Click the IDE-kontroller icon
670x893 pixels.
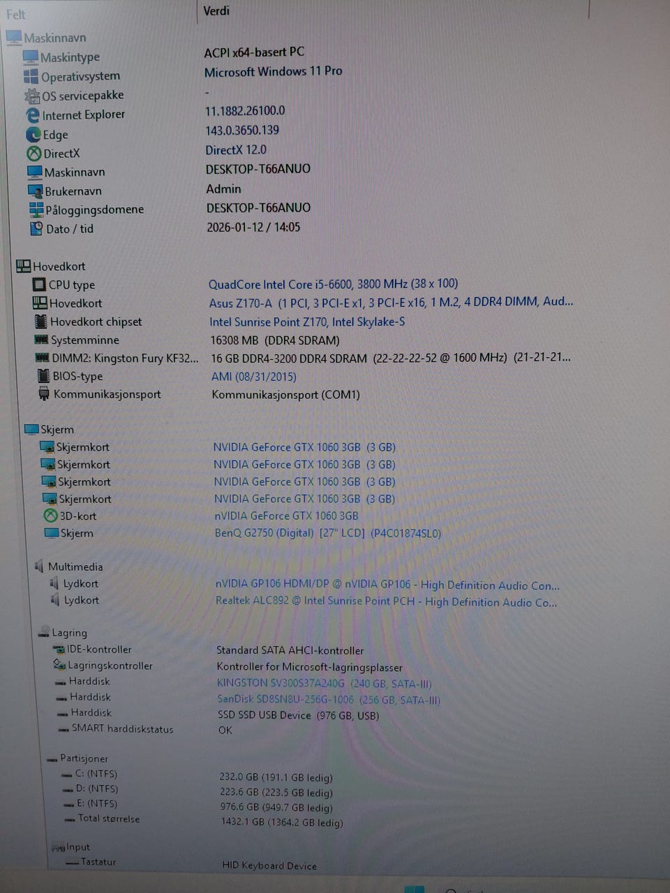59,650
